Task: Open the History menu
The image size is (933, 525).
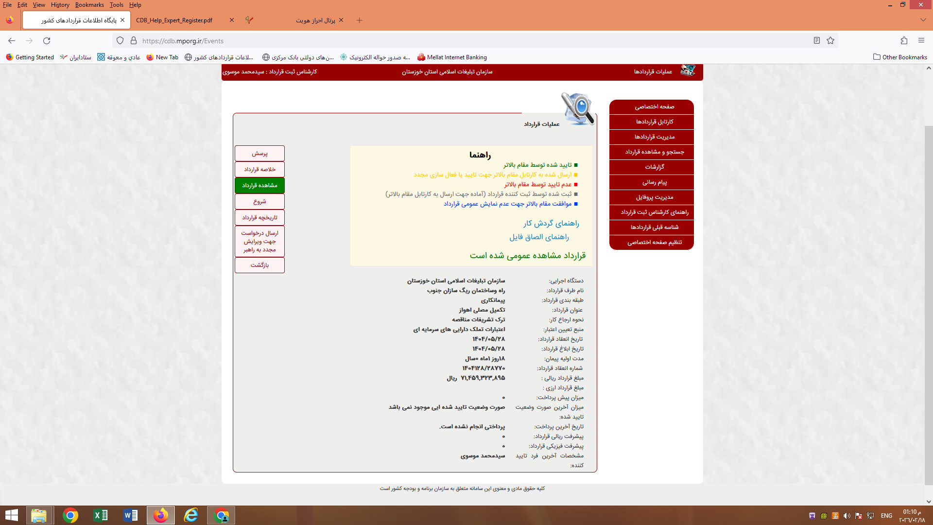Action: point(60,5)
